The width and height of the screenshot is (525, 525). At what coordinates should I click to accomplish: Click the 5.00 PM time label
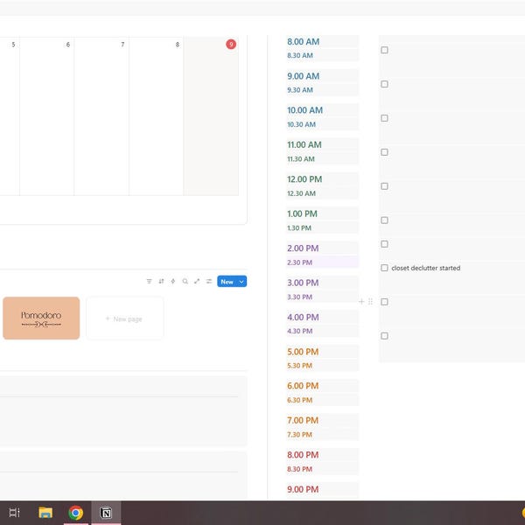[303, 352]
